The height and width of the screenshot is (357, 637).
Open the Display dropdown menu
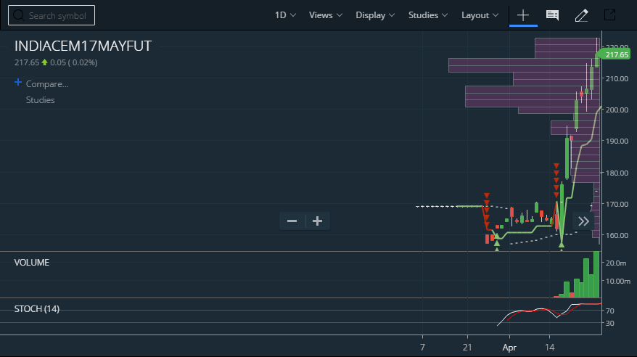click(375, 15)
